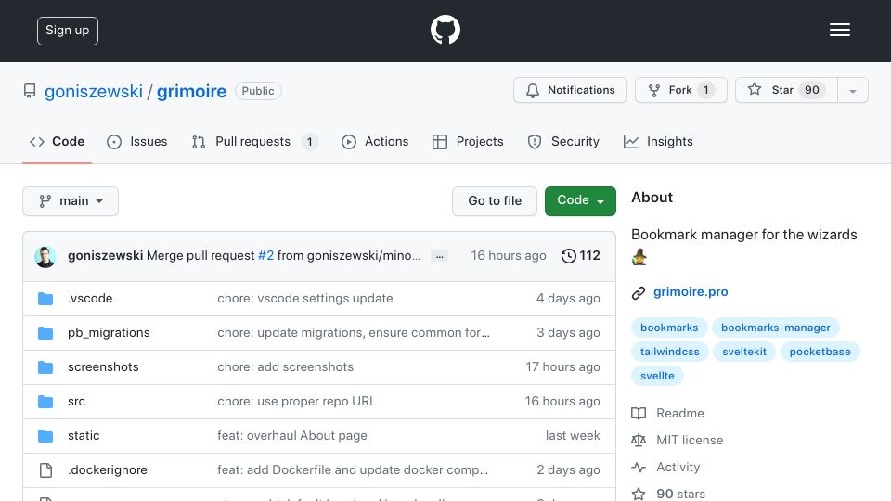Open commit 'chore: vscode settings update'
The width and height of the screenshot is (891, 501).
305,298
